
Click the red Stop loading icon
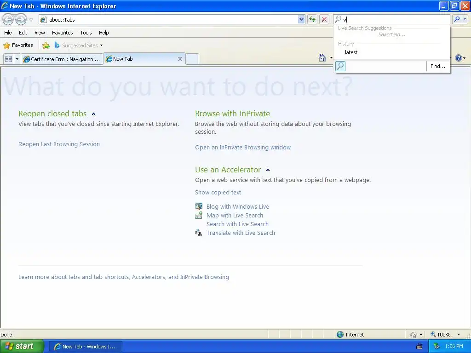point(324,19)
